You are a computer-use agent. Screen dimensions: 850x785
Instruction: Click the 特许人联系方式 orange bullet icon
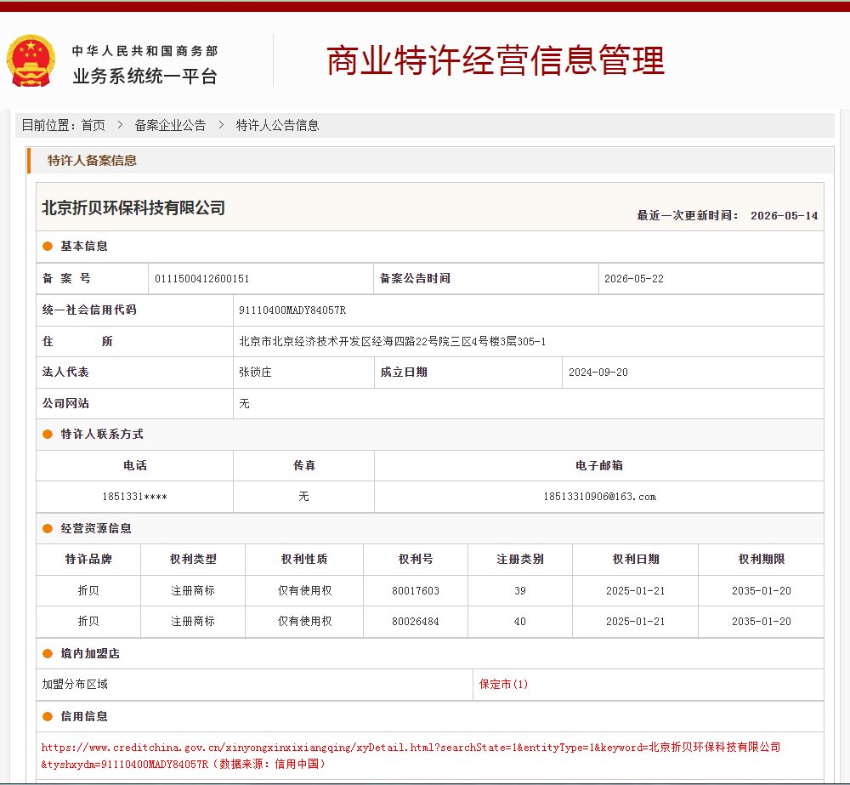pos(48,434)
